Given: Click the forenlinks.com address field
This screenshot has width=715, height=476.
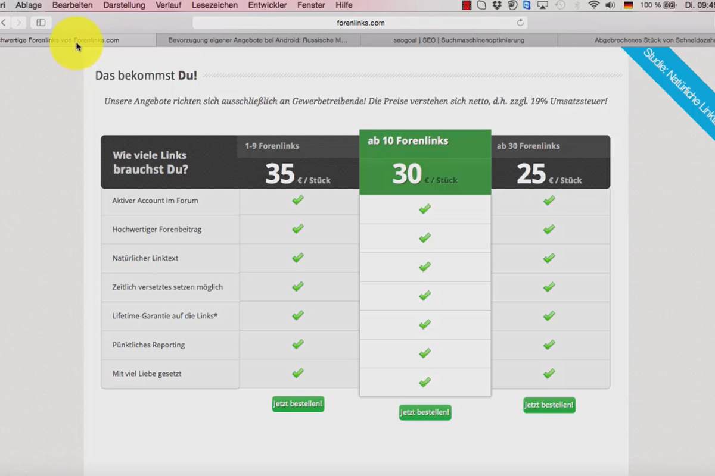Looking at the screenshot, I should (360, 23).
